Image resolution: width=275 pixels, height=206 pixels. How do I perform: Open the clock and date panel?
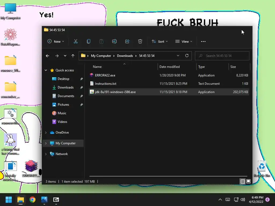[x=256, y=200]
